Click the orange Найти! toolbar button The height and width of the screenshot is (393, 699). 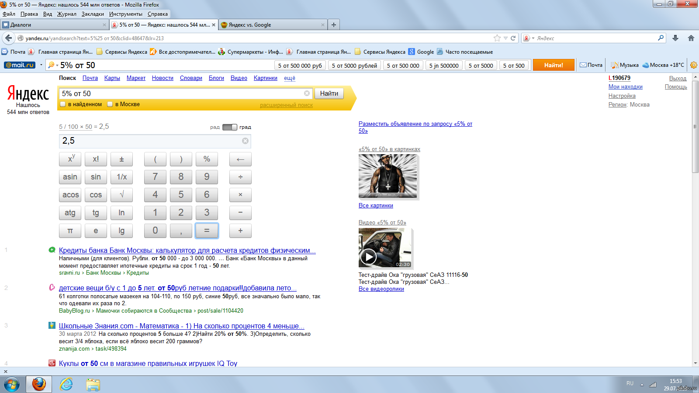point(554,65)
